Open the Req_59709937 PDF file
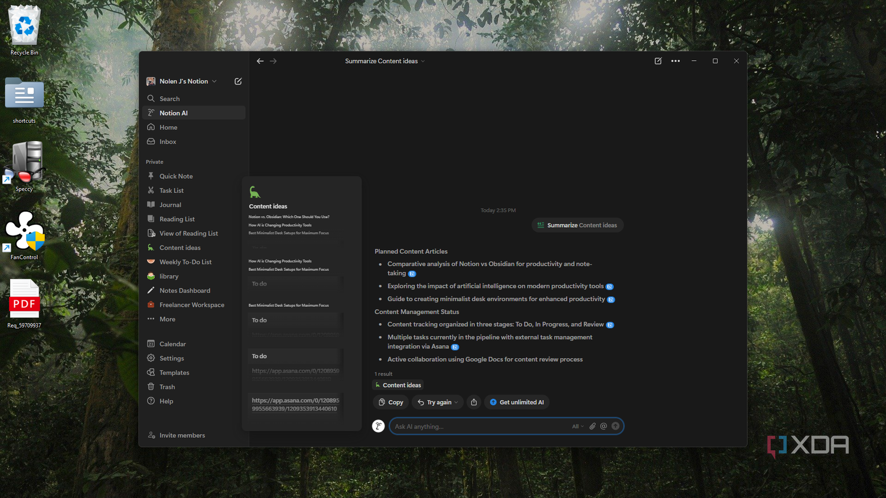This screenshot has width=886, height=498. 24,303
